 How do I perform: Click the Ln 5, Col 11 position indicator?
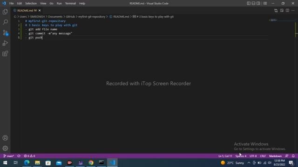click(225, 156)
